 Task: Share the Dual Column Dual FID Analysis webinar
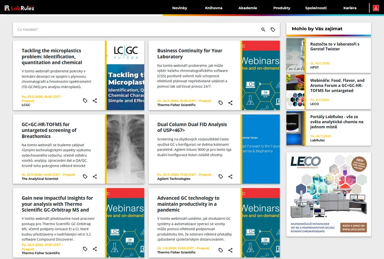point(231,176)
